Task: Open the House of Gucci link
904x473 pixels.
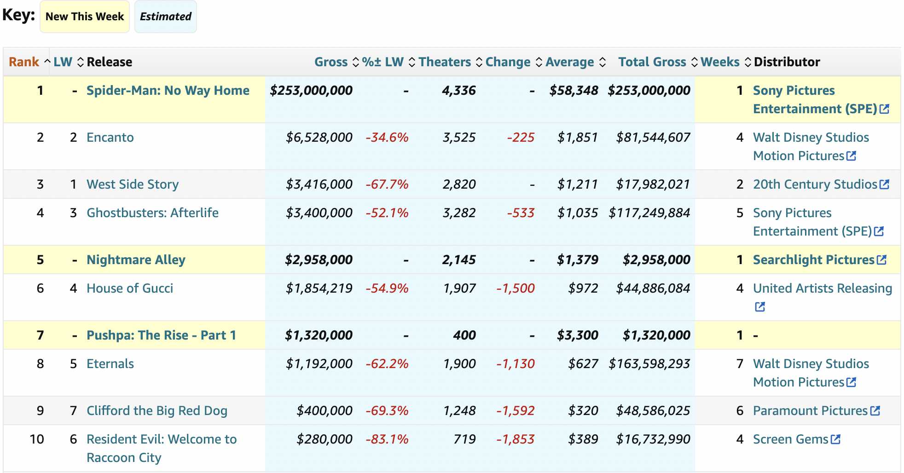Action: click(130, 288)
